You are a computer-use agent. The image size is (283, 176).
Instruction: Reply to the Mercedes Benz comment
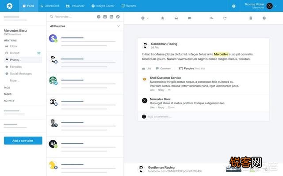coord(161,107)
